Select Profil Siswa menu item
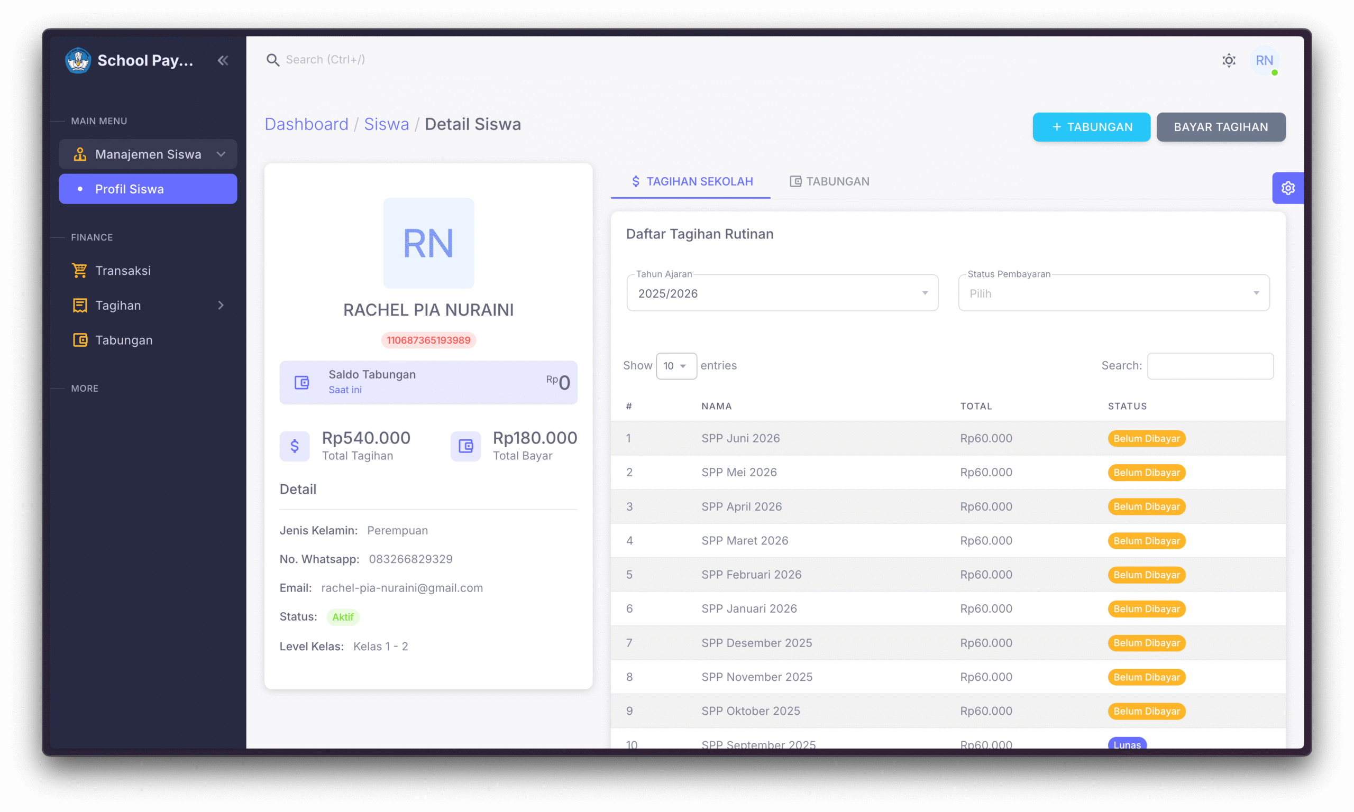This screenshot has width=1354, height=812. tap(148, 189)
